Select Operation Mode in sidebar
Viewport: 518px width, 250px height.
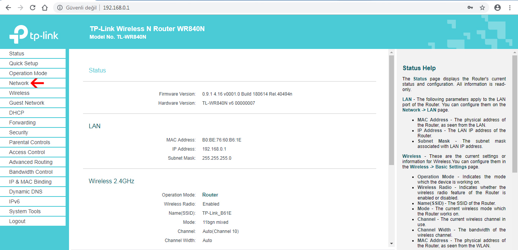[33, 73]
